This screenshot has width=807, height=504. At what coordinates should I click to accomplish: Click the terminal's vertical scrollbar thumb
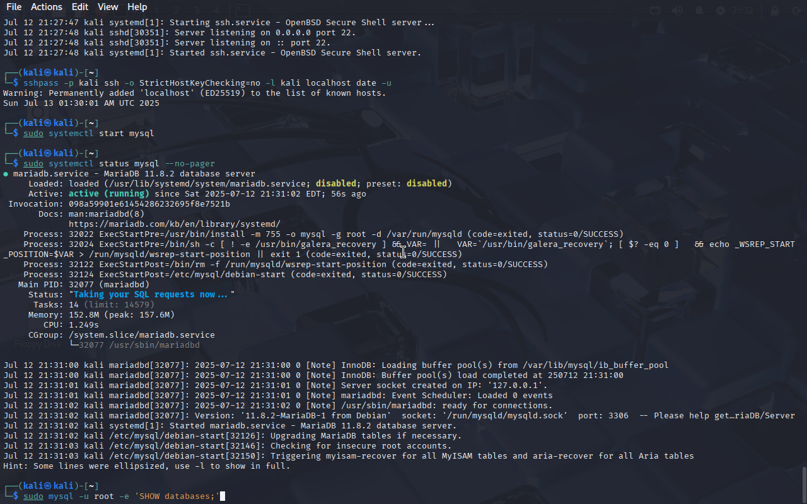coord(804,485)
